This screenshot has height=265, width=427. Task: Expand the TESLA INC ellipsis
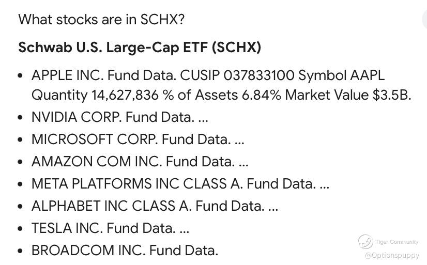point(184,228)
